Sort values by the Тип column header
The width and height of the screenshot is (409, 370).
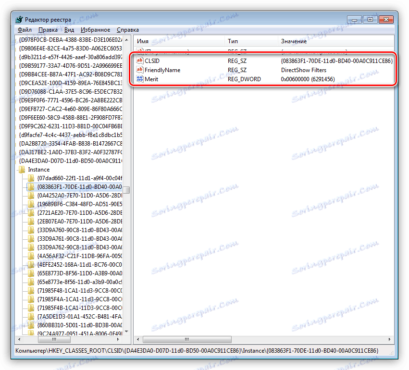pos(251,41)
